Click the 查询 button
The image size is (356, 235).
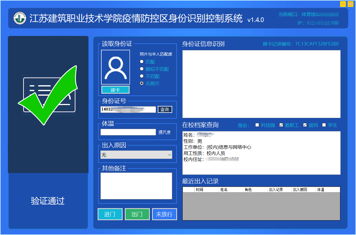(165, 109)
